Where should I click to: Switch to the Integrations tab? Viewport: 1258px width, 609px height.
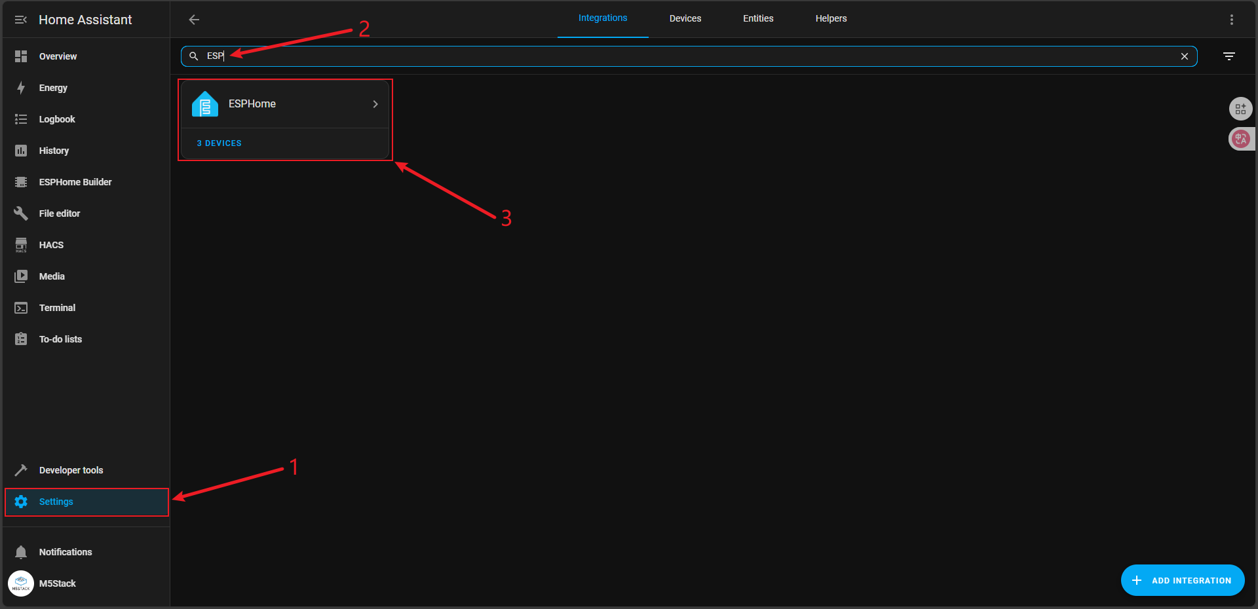click(x=603, y=18)
